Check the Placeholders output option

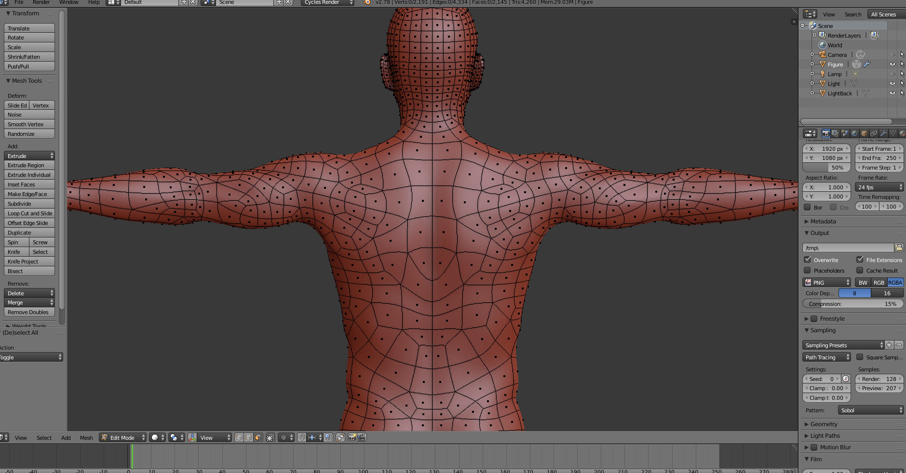coord(808,270)
